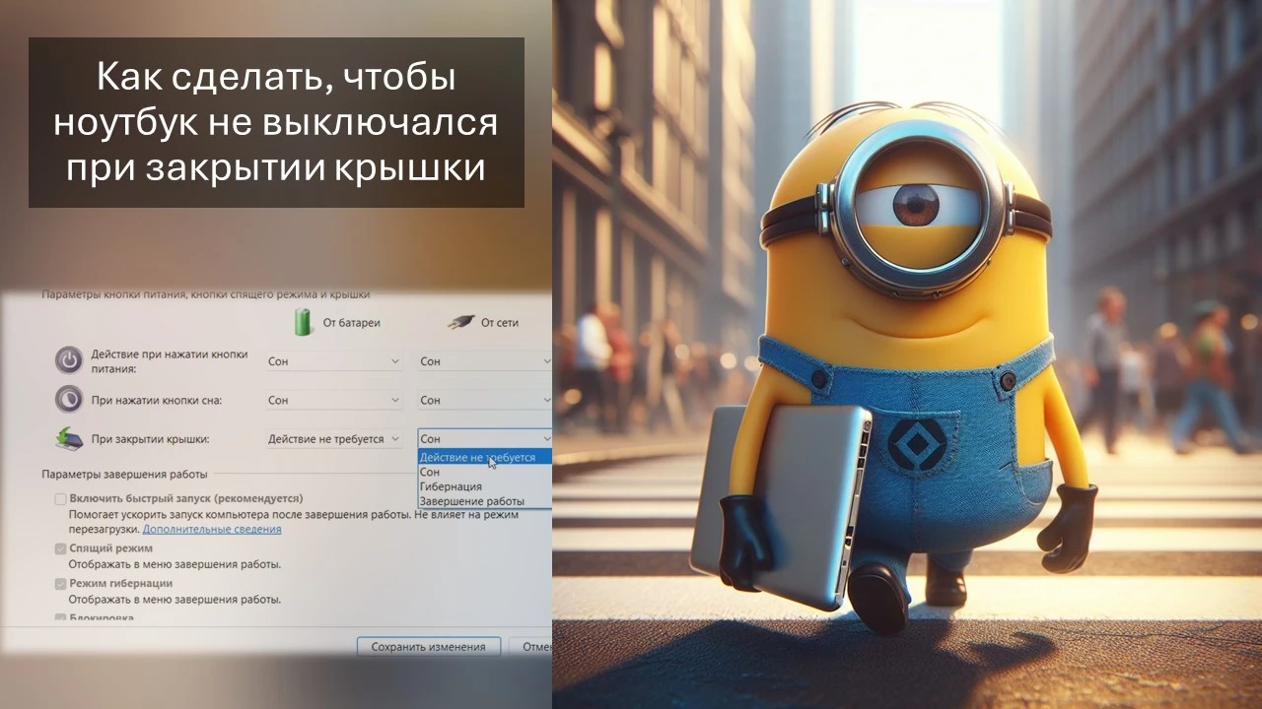Open sleep button dropdown under От сети
This screenshot has width=1262, height=709.
coord(484,400)
